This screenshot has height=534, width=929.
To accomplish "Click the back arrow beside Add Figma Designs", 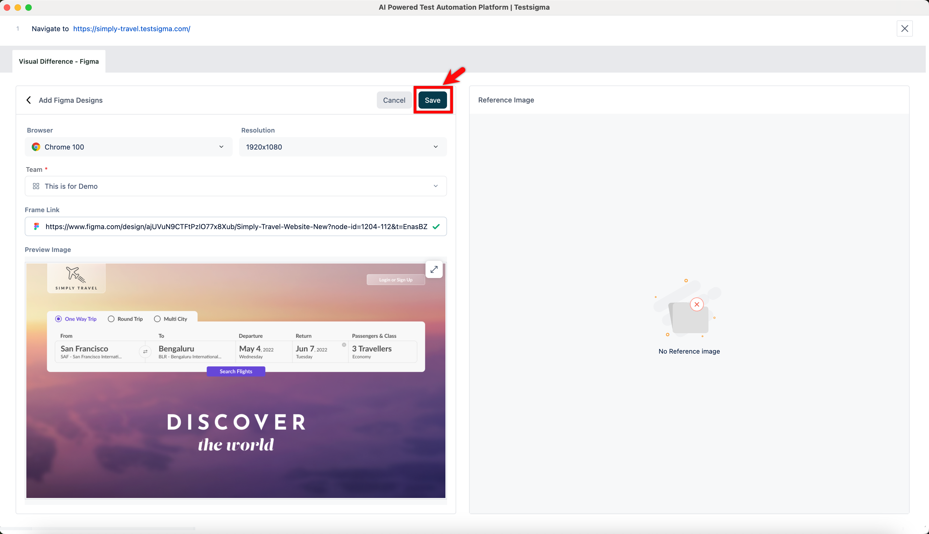I will tap(29, 100).
